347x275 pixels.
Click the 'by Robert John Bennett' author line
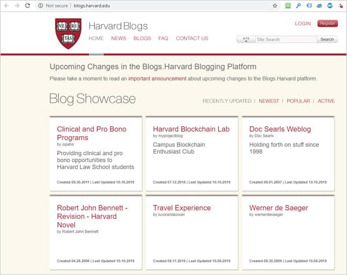77,232
